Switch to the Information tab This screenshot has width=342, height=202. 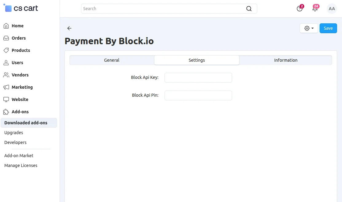click(x=286, y=60)
